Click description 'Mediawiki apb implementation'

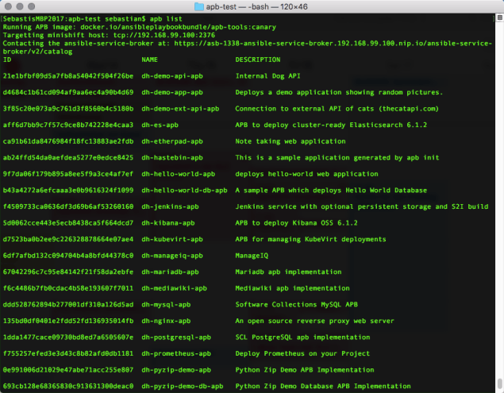point(293,288)
